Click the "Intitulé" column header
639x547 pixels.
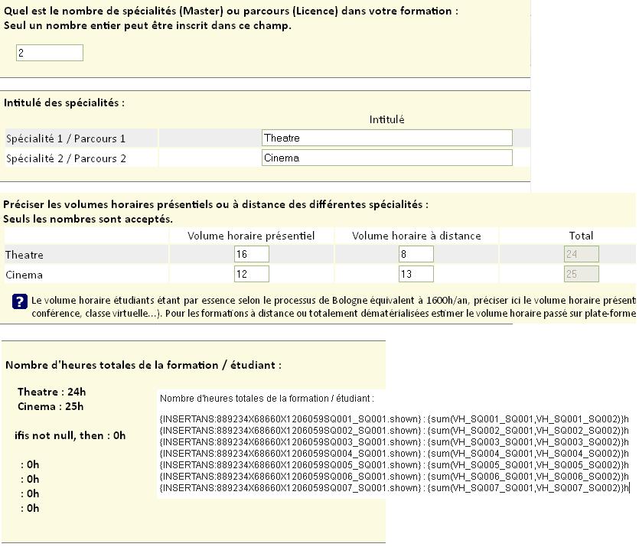click(386, 119)
